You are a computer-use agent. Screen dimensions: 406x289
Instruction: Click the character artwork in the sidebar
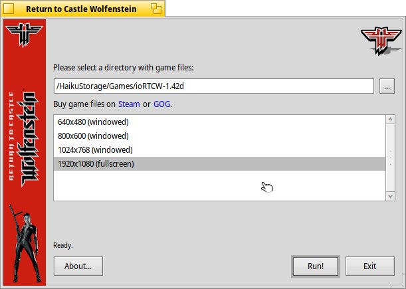pos(25,243)
